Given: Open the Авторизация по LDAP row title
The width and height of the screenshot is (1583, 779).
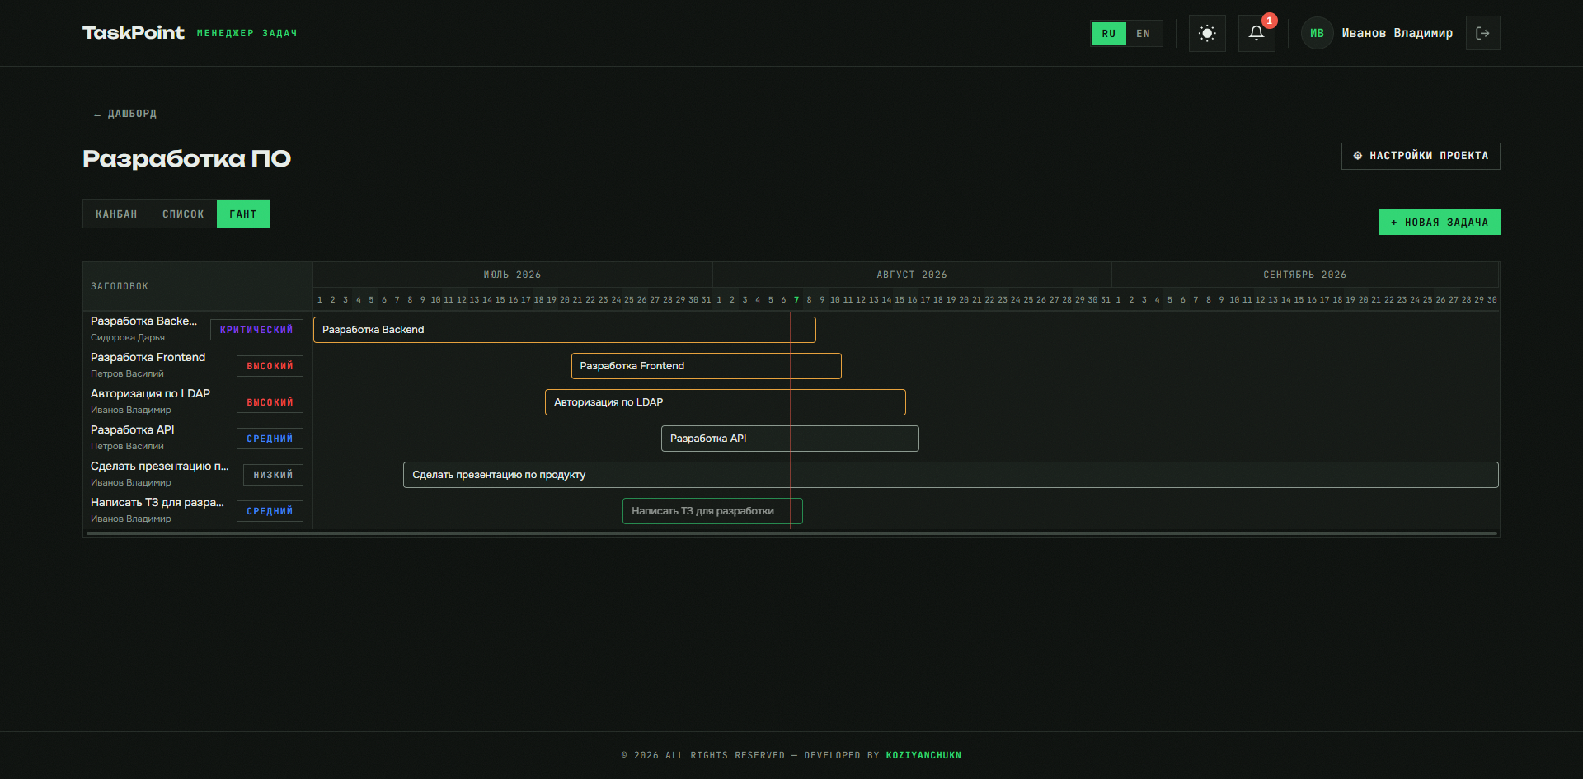Looking at the screenshot, I should pos(150,394).
